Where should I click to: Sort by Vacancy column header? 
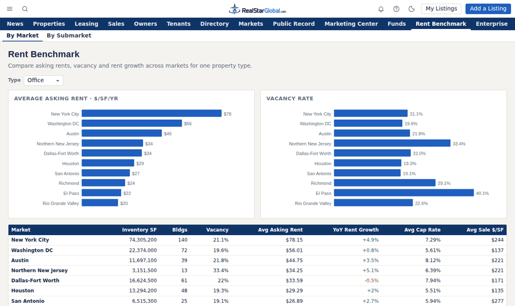tap(217, 230)
